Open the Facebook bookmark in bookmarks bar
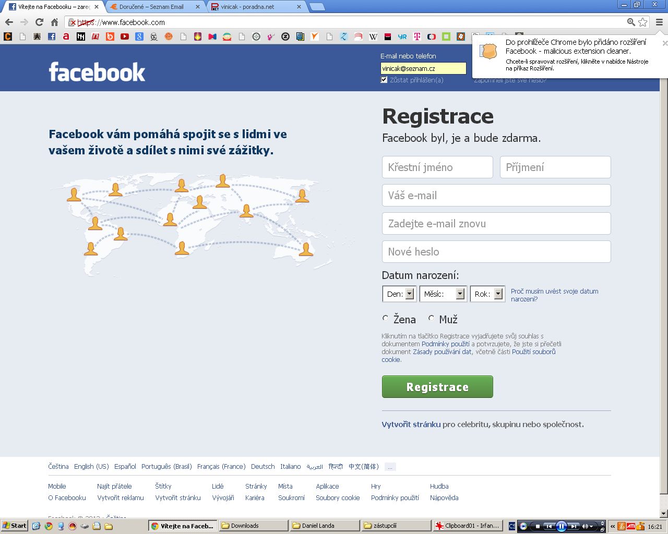Screen dimensions: 668x534 click(52, 37)
